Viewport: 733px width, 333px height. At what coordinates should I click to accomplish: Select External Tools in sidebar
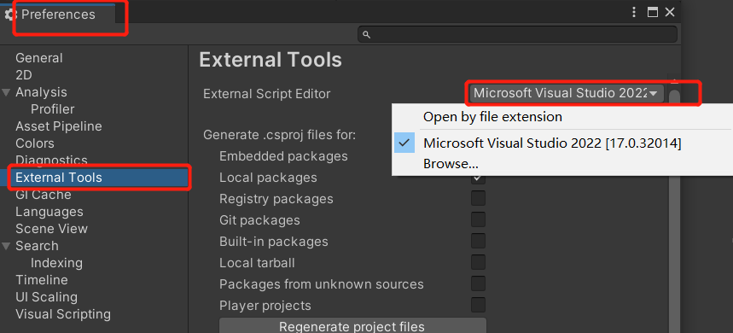[x=94, y=178]
